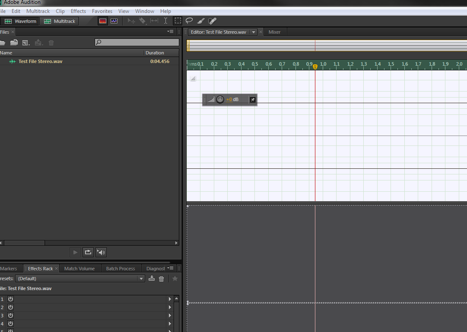Toggle power for effect slot 3

(x=10, y=315)
